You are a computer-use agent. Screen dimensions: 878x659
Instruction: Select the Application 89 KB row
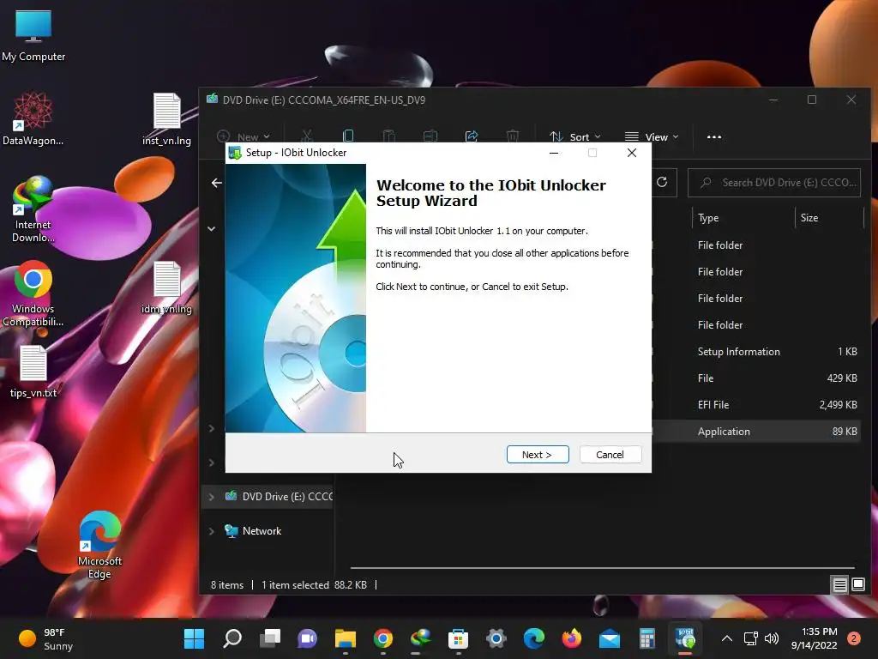[756, 432]
